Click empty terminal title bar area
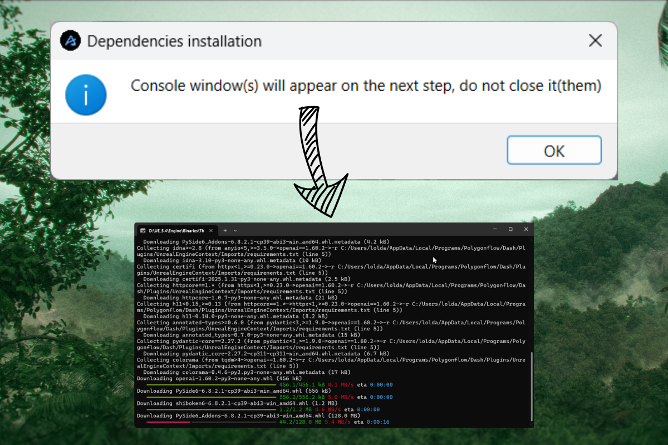The height and width of the screenshot is (445, 668). click(x=362, y=230)
